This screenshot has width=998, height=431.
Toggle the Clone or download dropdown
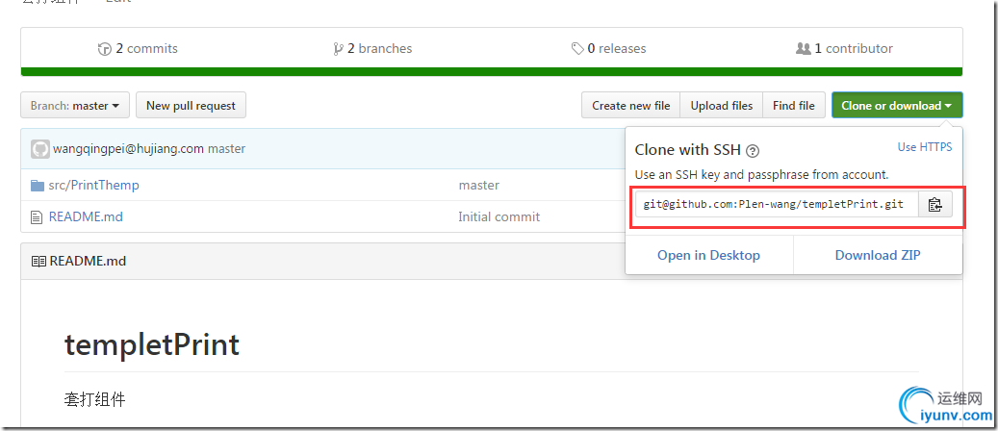point(897,106)
